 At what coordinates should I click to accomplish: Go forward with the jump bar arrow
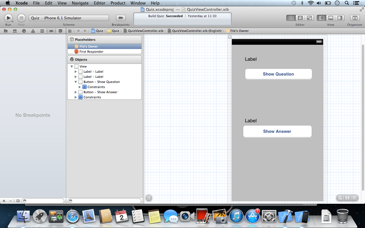coord(85,31)
